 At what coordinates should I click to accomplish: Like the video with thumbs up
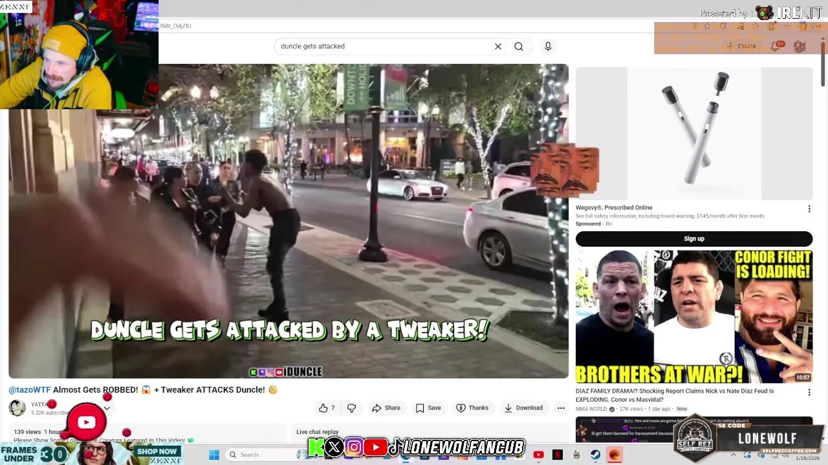coord(327,408)
